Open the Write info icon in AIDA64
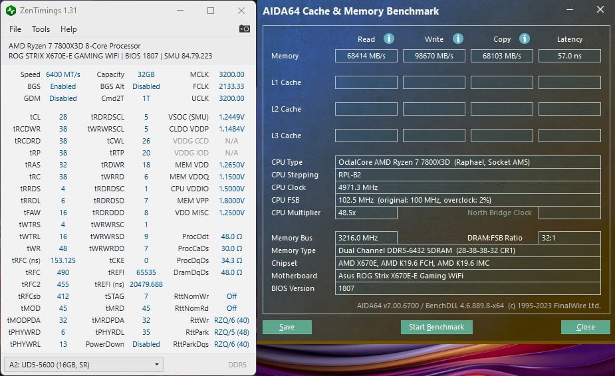 [457, 39]
